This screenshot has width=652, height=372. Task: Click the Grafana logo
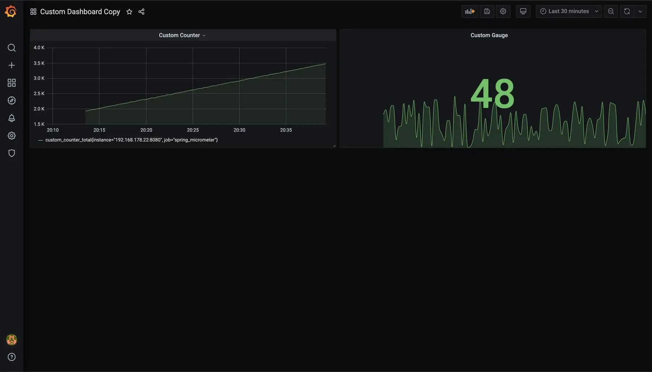(11, 11)
